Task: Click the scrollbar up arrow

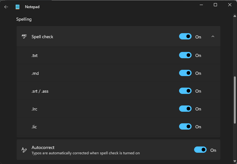Action: (x=235, y=16)
